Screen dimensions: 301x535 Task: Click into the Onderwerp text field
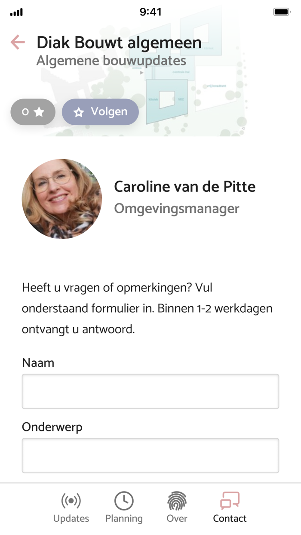tap(150, 455)
